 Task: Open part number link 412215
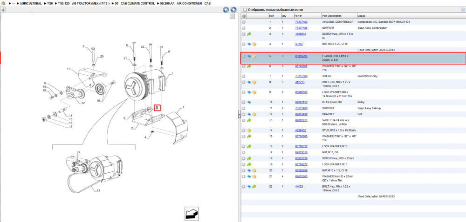tap(299, 82)
